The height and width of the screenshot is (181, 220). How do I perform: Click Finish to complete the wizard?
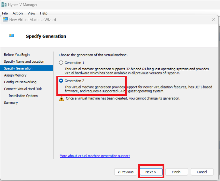176,172
